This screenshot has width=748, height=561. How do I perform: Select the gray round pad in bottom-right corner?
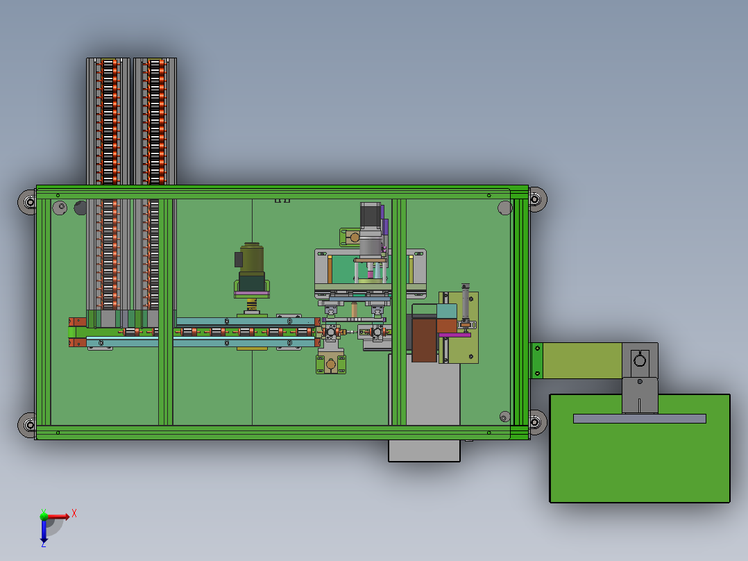(504, 417)
